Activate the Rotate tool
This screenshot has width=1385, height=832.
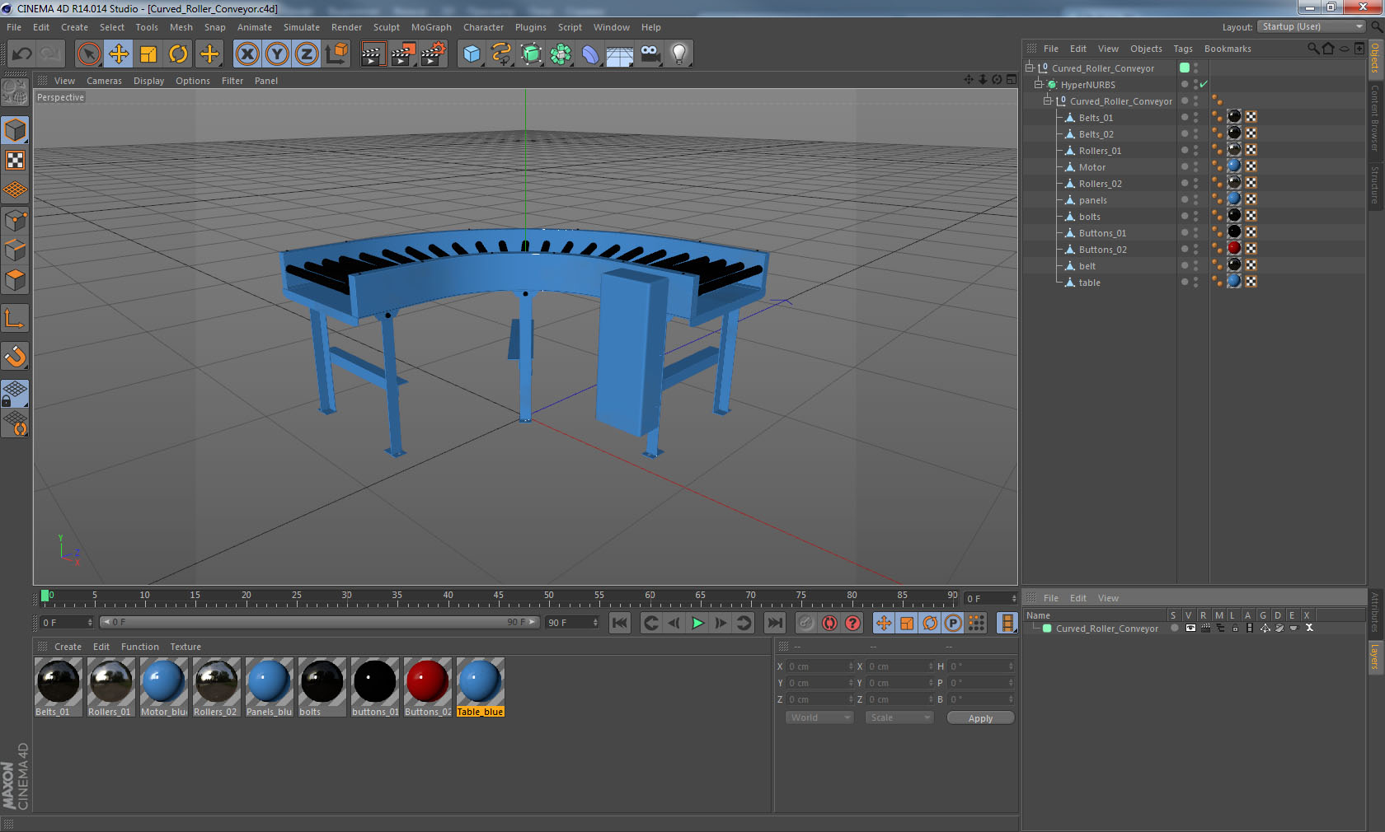click(x=178, y=54)
